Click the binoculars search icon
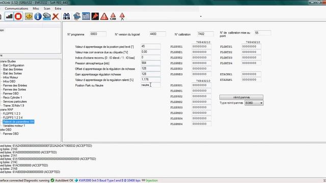Image resolution: width=326 pixels, height=183 pixels. (67, 16)
